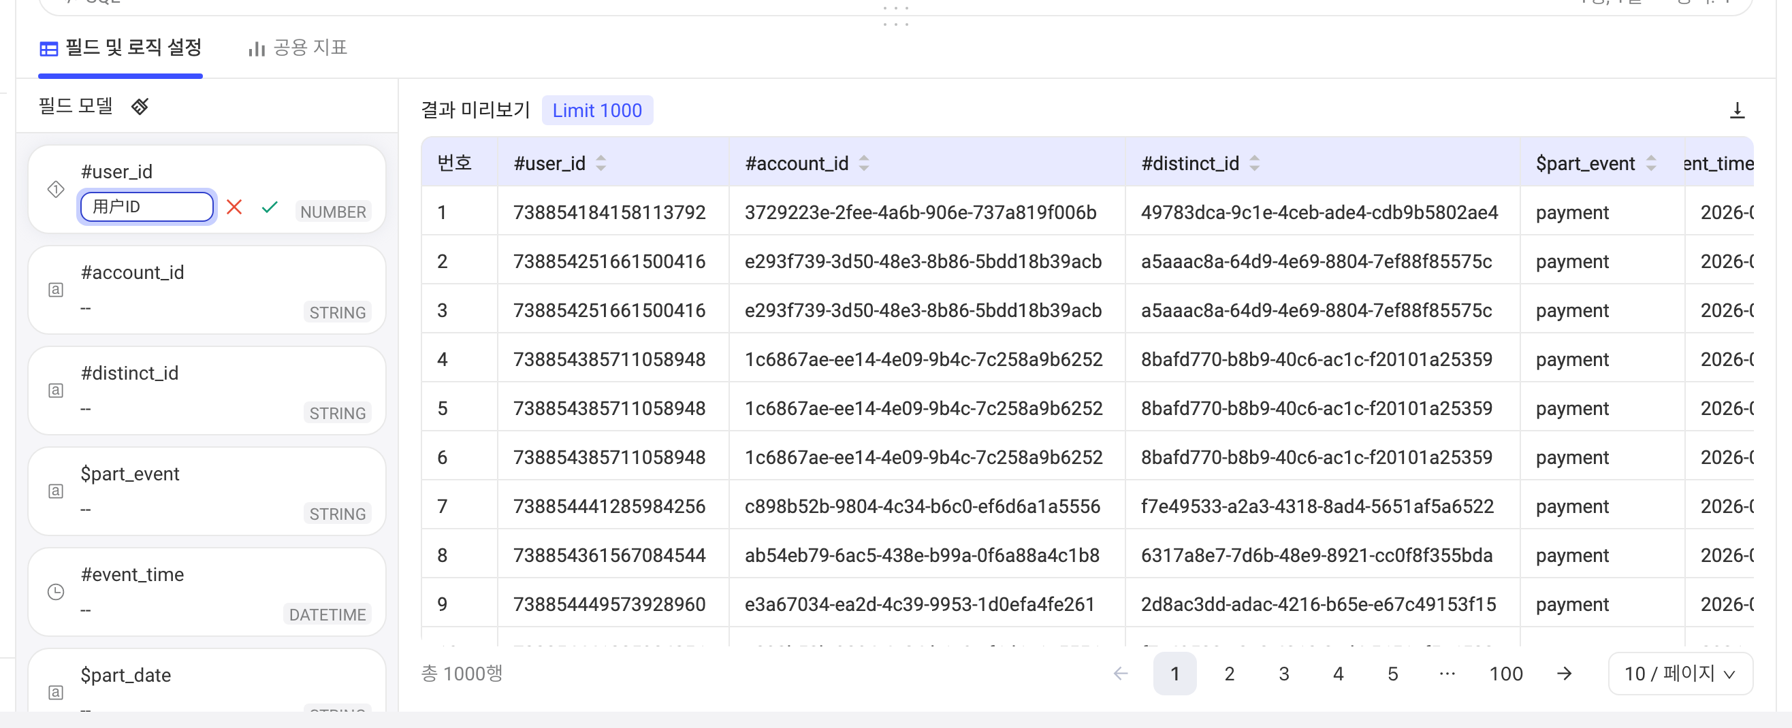Go to results page 4

point(1338,673)
